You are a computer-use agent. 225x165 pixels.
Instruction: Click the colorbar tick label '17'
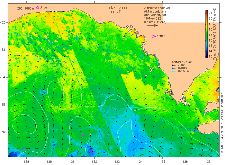210,35
